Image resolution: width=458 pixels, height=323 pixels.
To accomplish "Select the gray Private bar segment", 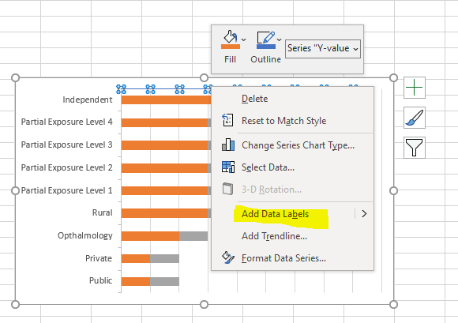I will click(164, 258).
